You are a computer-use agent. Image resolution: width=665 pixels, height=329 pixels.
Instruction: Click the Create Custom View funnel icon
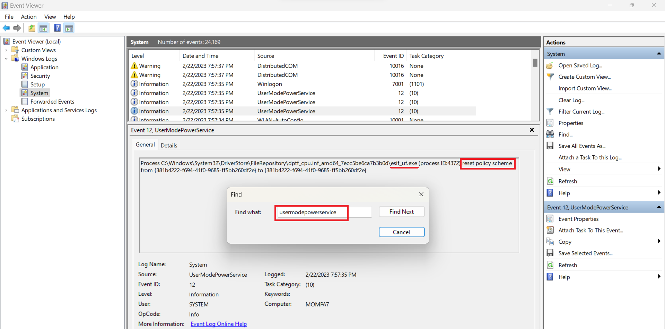coord(550,77)
